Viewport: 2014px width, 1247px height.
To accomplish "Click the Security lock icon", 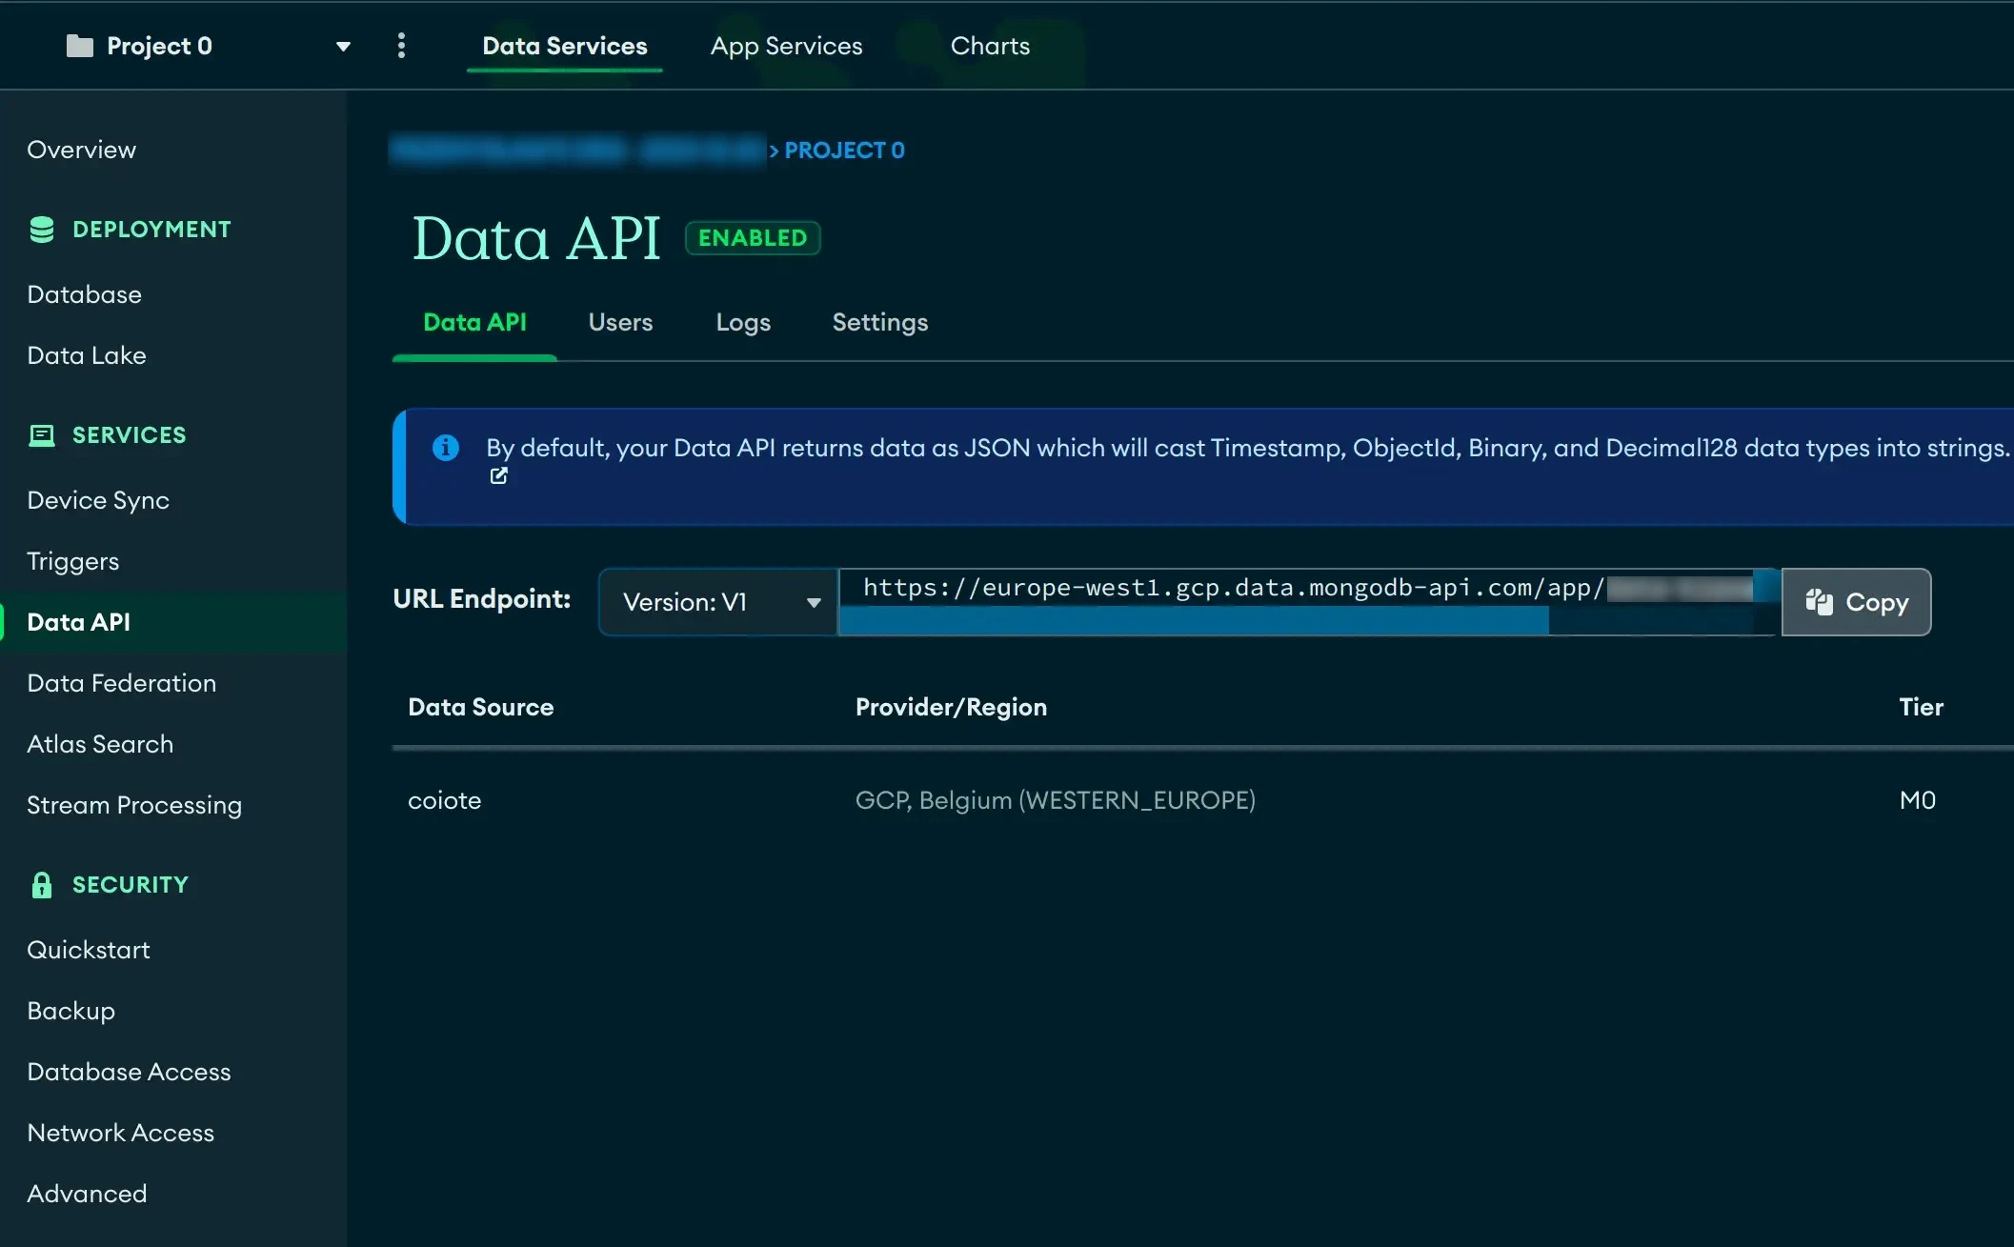I will click(42, 885).
